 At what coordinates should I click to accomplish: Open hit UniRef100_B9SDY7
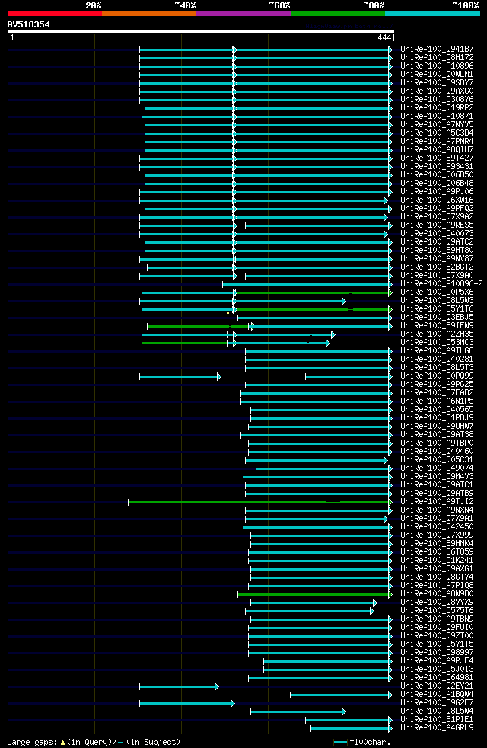[437, 82]
